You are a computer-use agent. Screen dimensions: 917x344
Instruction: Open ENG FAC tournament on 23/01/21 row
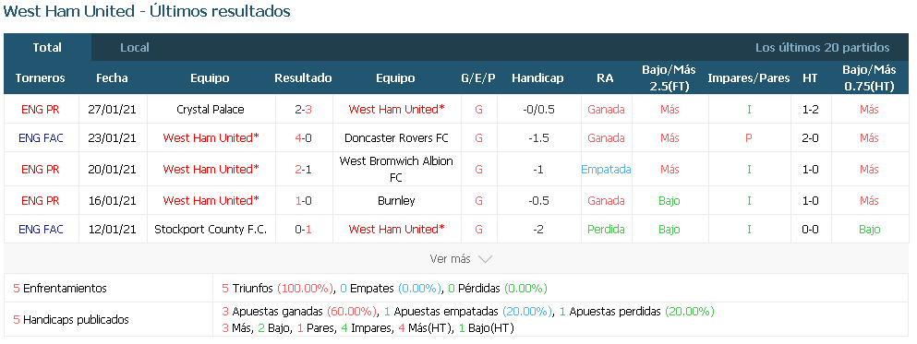41,138
